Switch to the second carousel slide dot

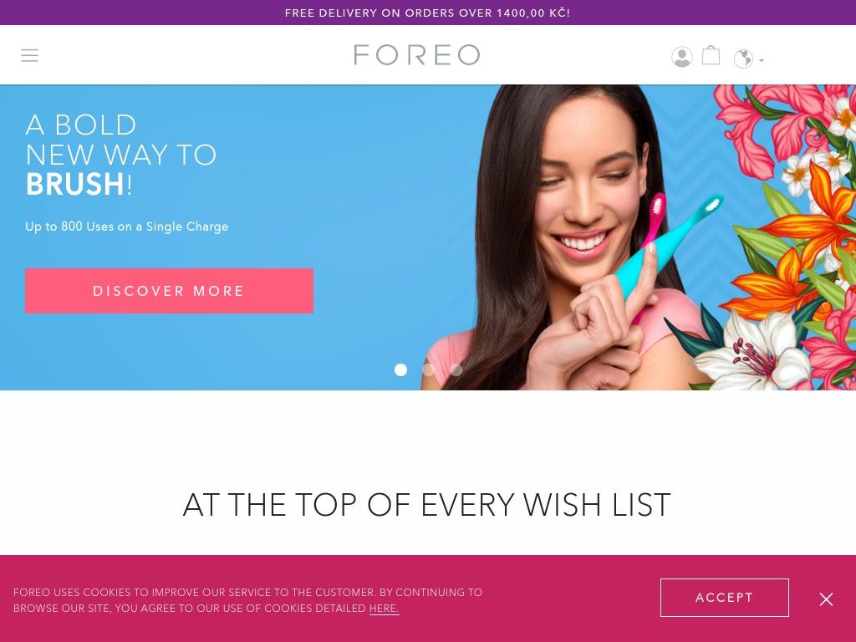point(429,369)
